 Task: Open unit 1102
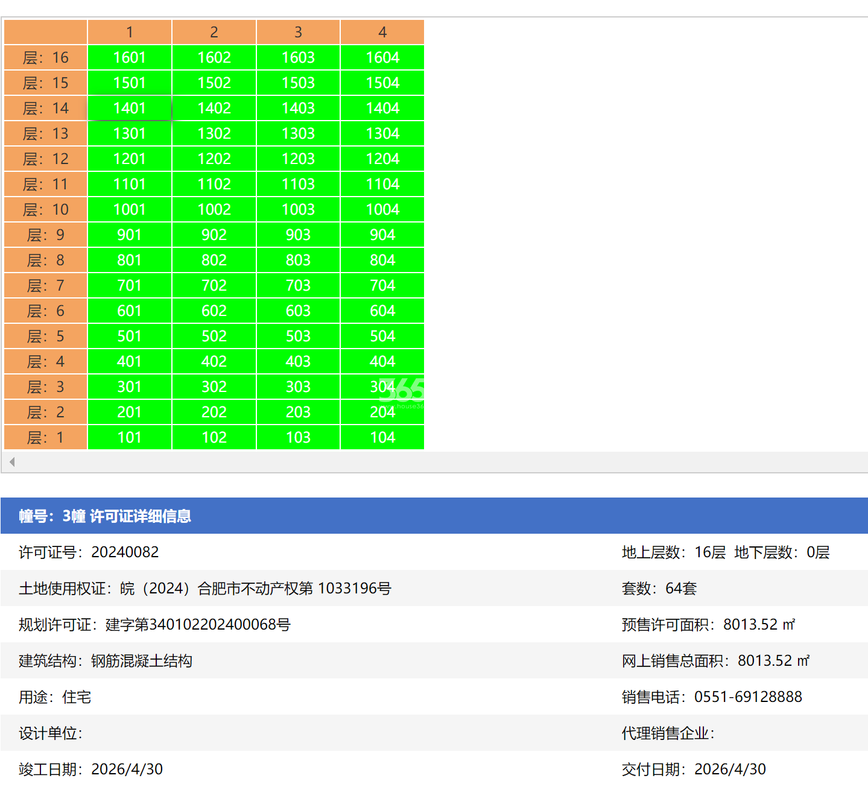click(214, 184)
